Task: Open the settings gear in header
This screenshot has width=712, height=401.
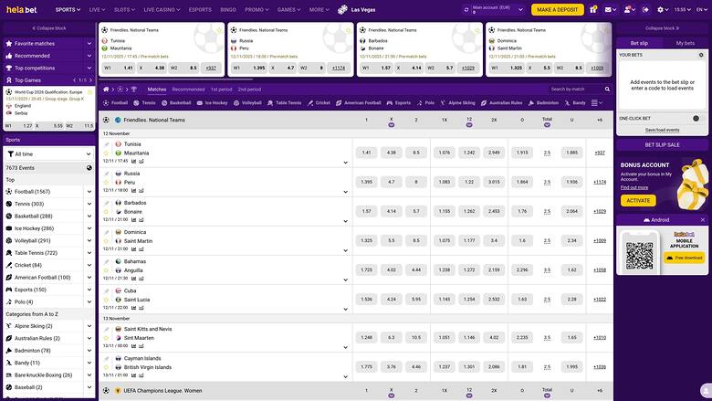Action: coord(661,9)
